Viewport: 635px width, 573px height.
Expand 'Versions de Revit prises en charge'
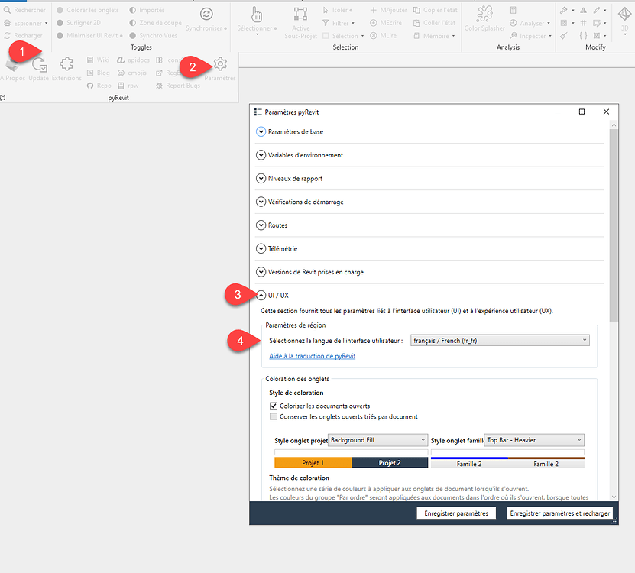(260, 270)
